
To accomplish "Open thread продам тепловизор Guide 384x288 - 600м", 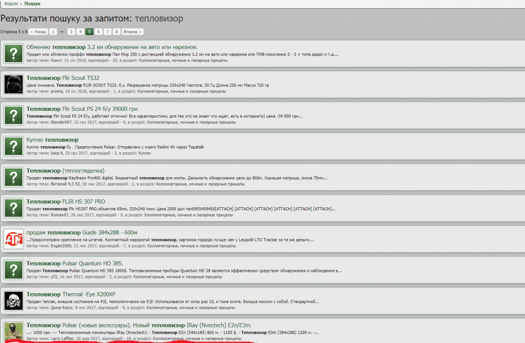I will click(82, 233).
